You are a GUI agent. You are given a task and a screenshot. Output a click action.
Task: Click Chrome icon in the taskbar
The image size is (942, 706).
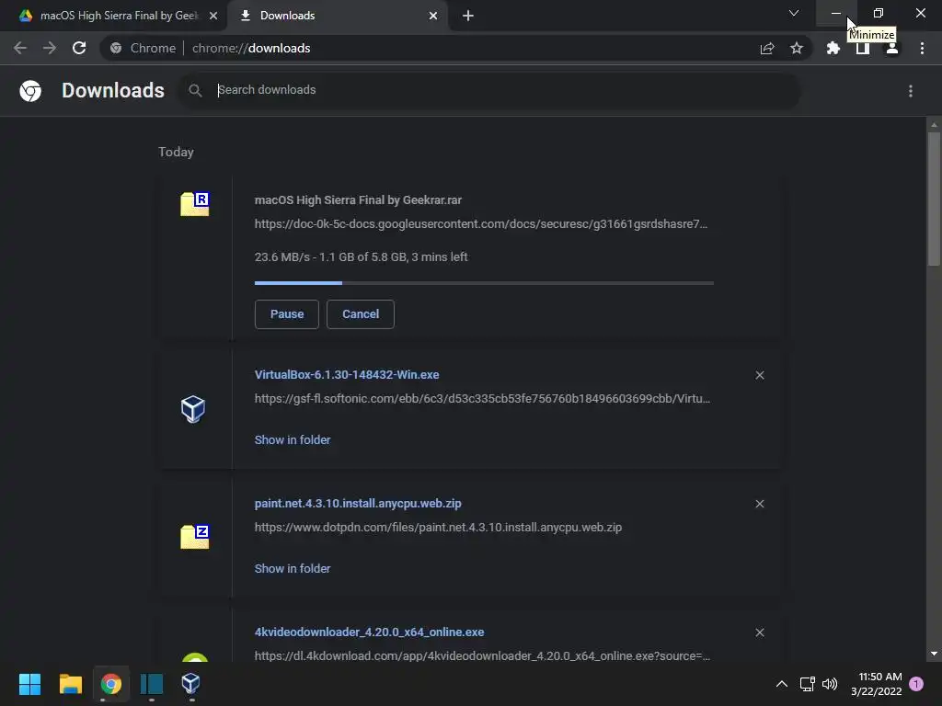tap(111, 684)
